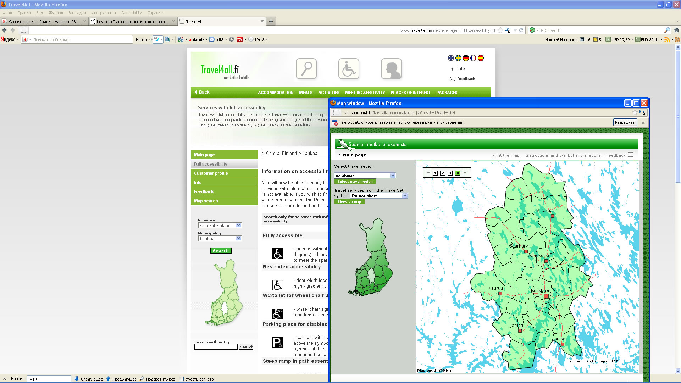
Task: Expand the EUR exchange rate dropdown
Action: point(661,40)
